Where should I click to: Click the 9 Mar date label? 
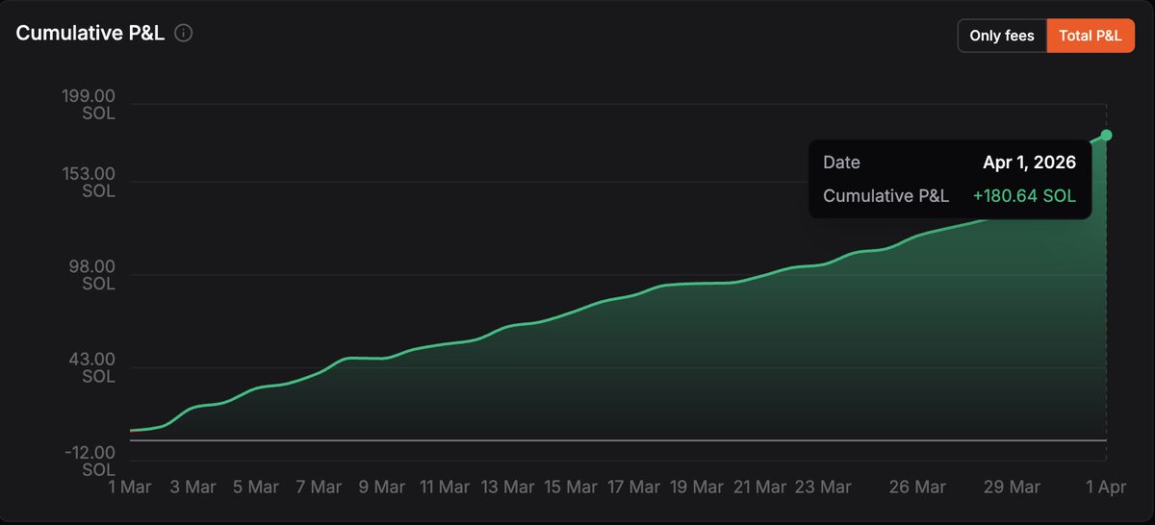point(382,487)
